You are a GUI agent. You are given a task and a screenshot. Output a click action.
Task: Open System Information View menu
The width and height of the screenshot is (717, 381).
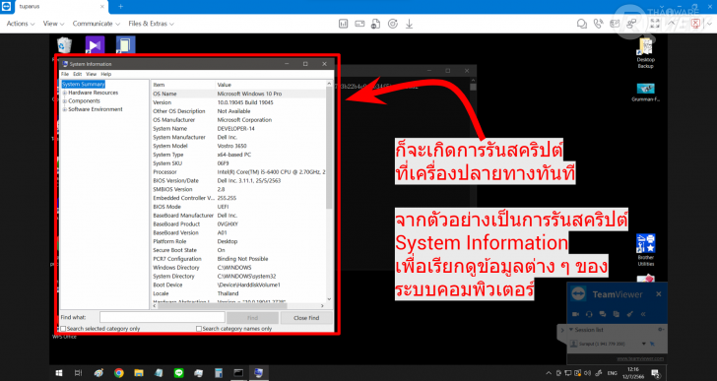91,74
